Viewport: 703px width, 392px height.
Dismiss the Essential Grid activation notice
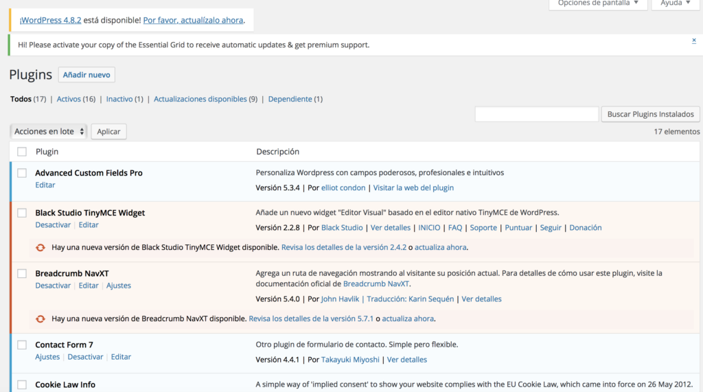(x=693, y=41)
